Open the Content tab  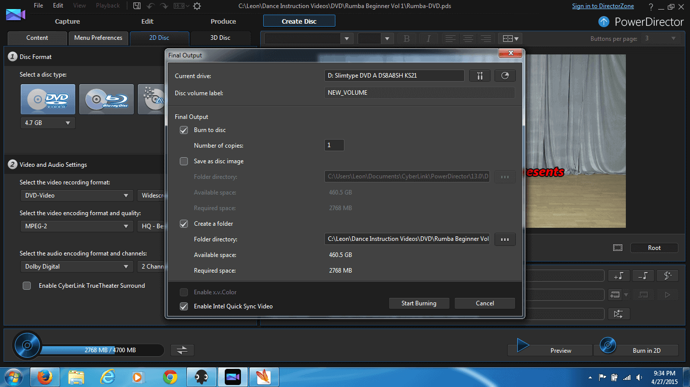(x=37, y=38)
